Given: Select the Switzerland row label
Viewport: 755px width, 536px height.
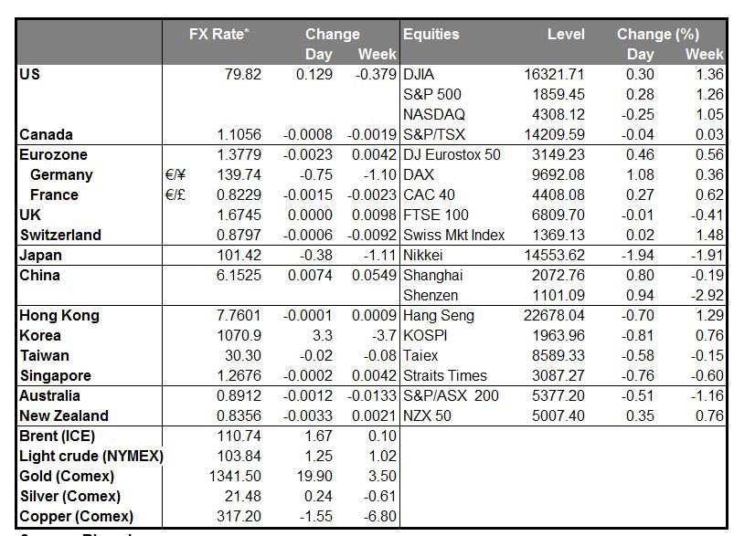Looking at the screenshot, I should pyautogui.click(x=60, y=236).
